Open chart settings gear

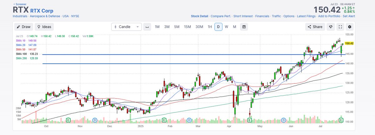click(350, 27)
